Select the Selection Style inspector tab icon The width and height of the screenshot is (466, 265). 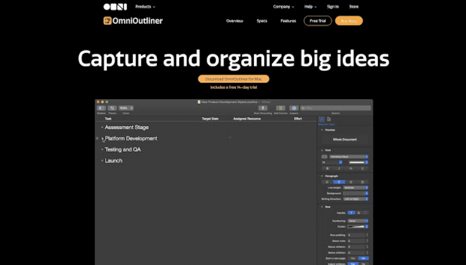coord(322,119)
